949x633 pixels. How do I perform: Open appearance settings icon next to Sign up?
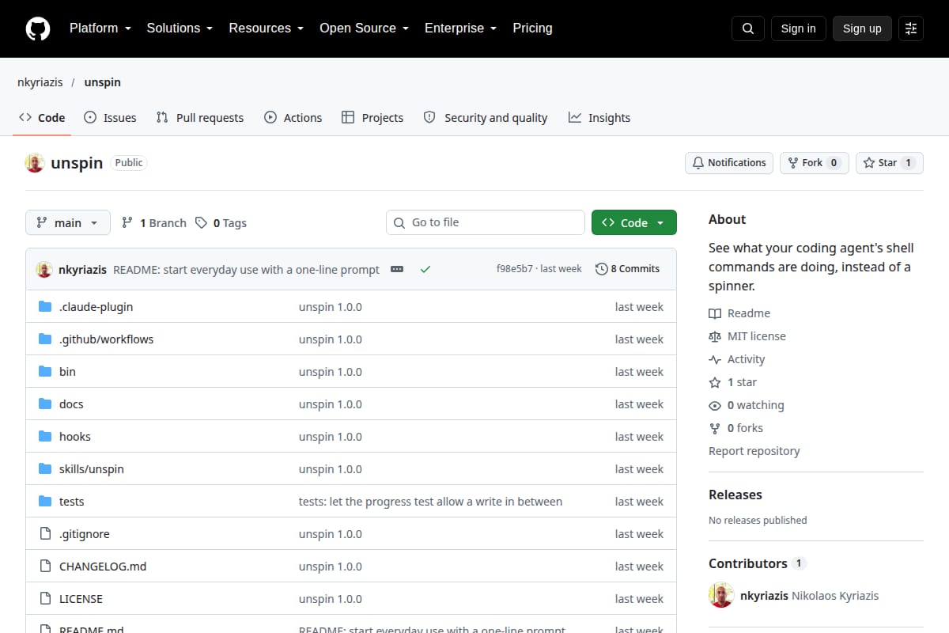(x=911, y=28)
